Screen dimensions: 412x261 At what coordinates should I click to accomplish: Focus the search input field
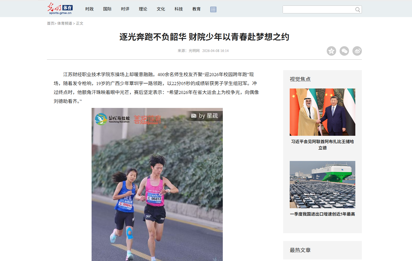318,10
